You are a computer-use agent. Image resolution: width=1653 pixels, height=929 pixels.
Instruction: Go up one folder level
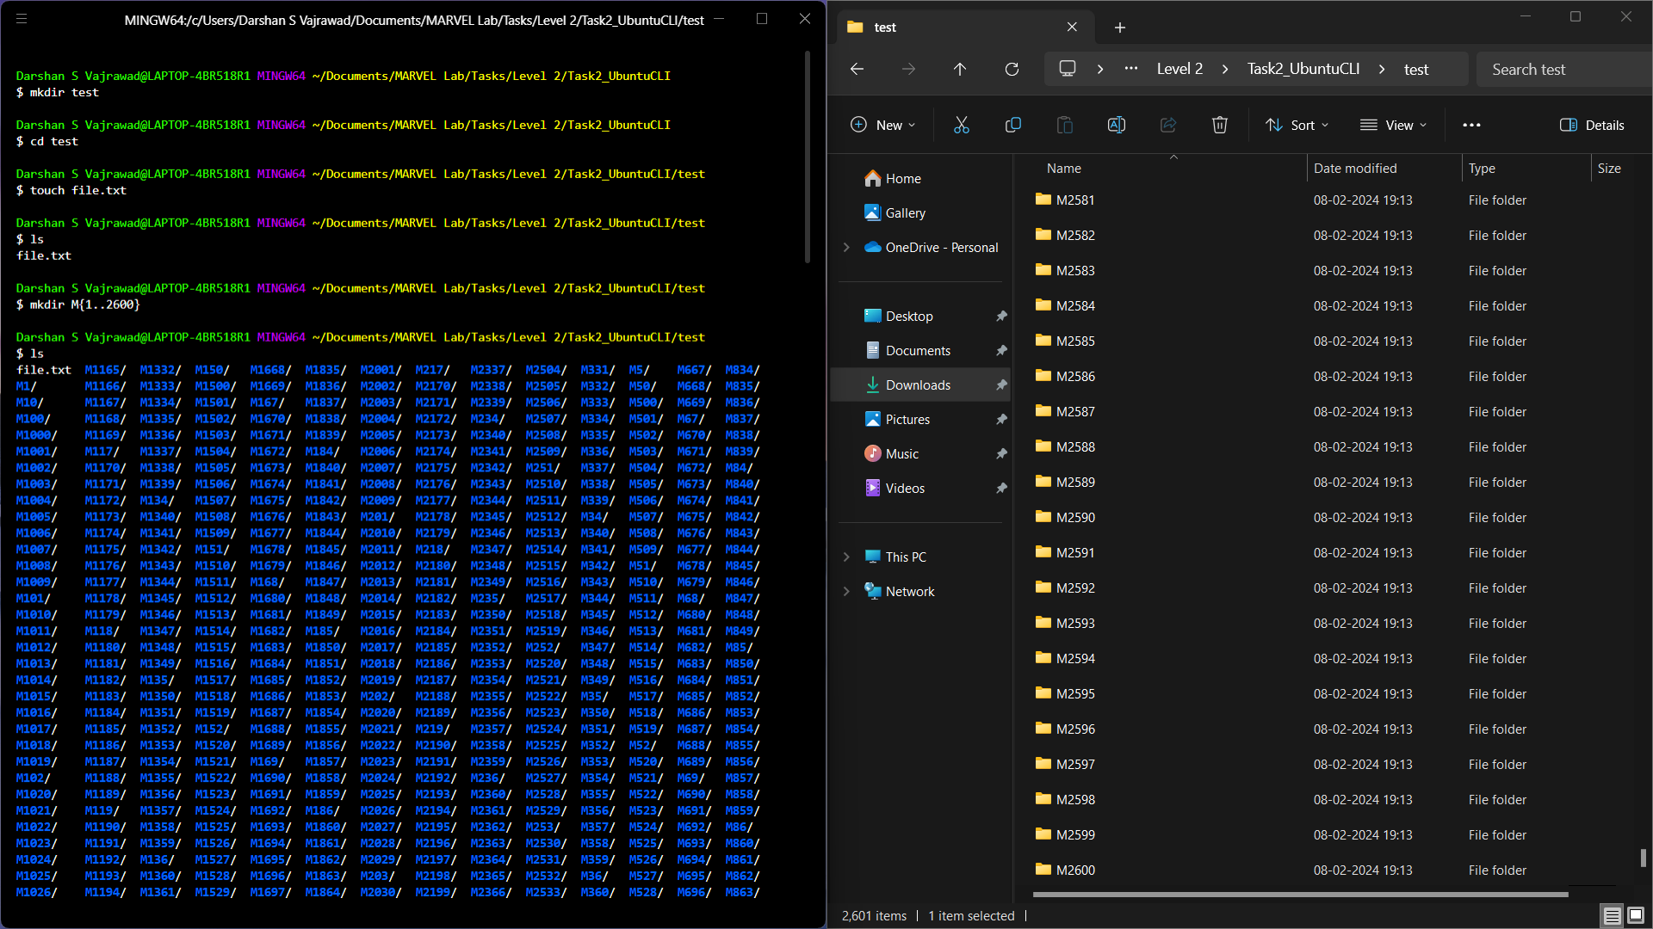960,69
